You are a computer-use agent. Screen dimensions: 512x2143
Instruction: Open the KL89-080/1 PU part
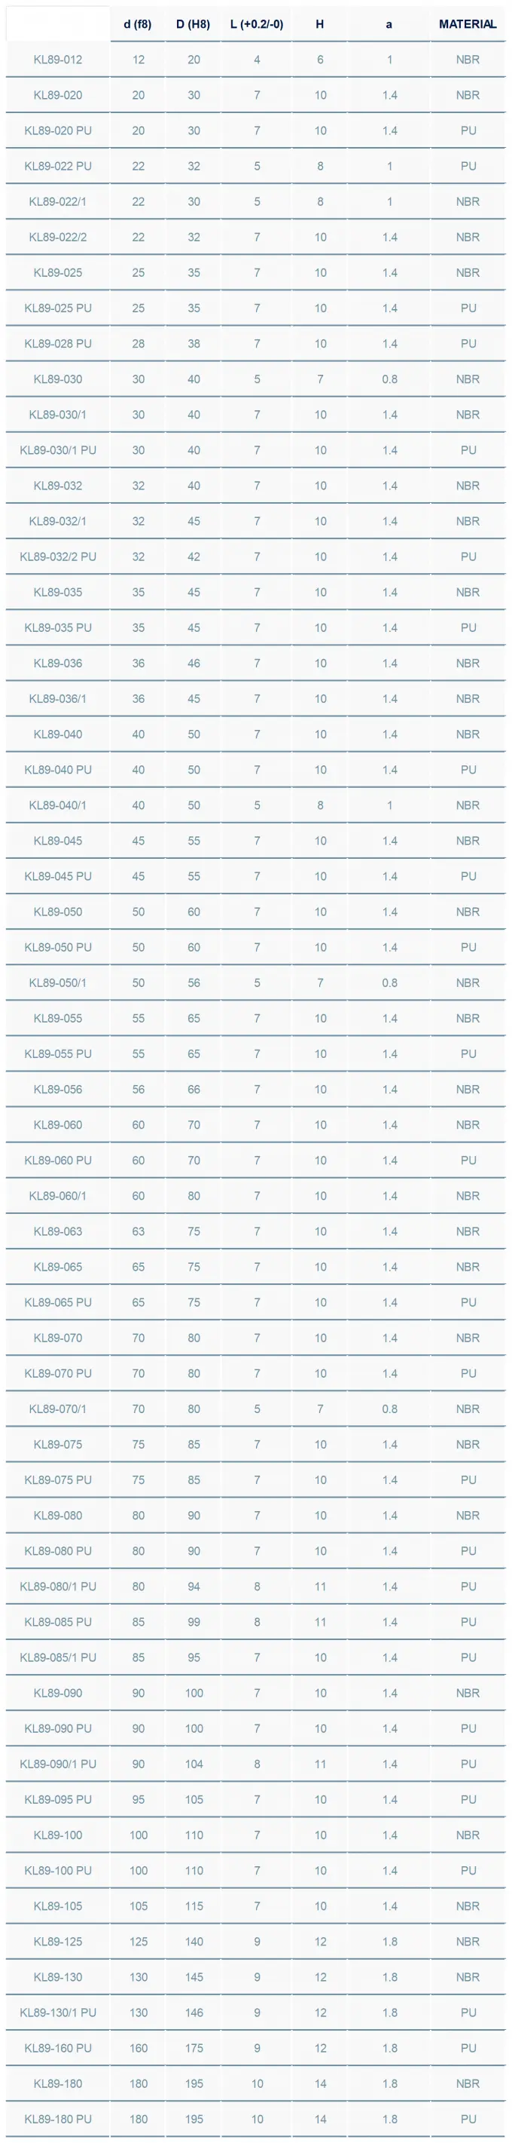58,1587
